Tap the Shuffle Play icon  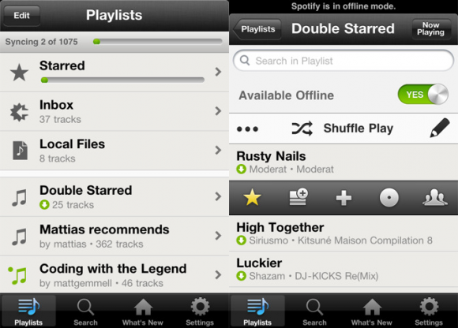302,129
